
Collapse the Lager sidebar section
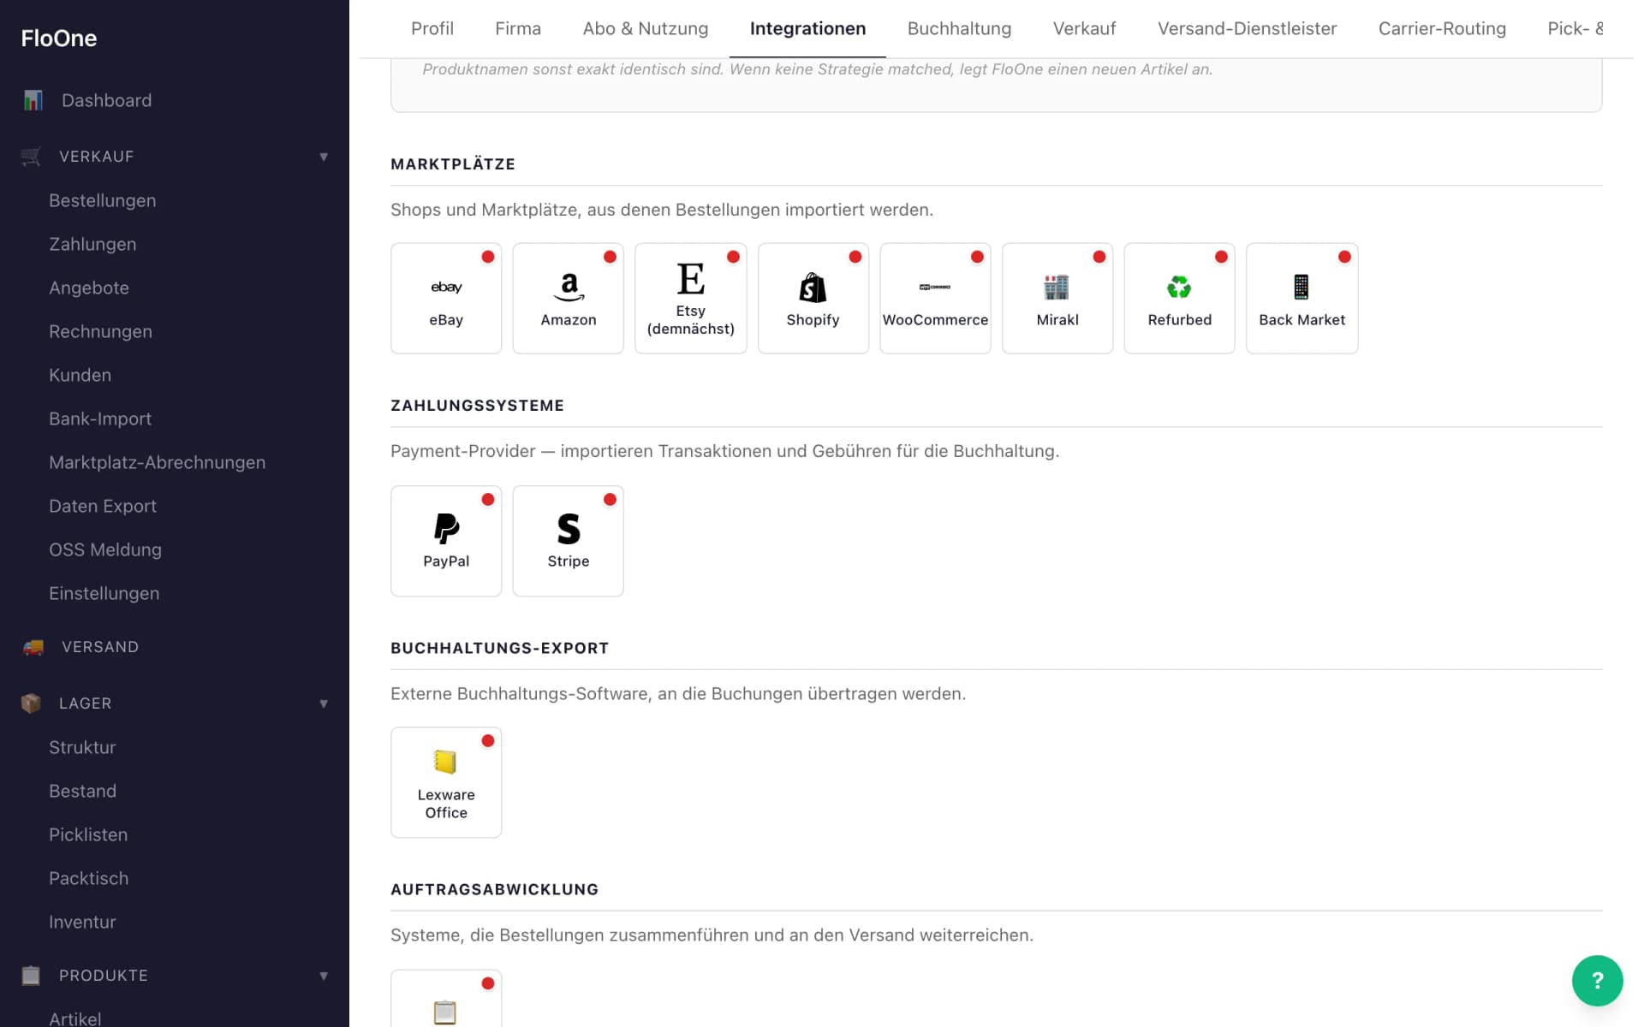pos(175,703)
